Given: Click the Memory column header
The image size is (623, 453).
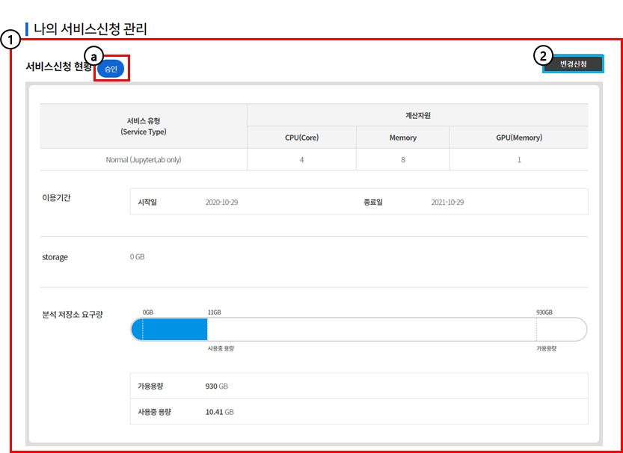Looking at the screenshot, I should pyautogui.click(x=403, y=138).
